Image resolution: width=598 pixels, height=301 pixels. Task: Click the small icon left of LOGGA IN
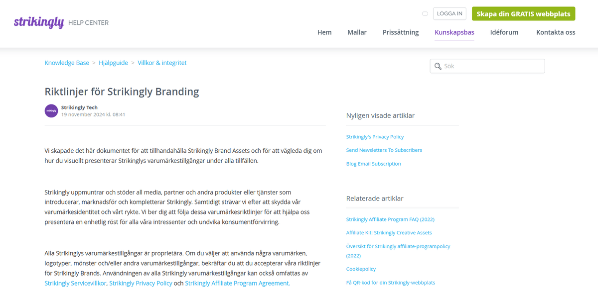[425, 14]
